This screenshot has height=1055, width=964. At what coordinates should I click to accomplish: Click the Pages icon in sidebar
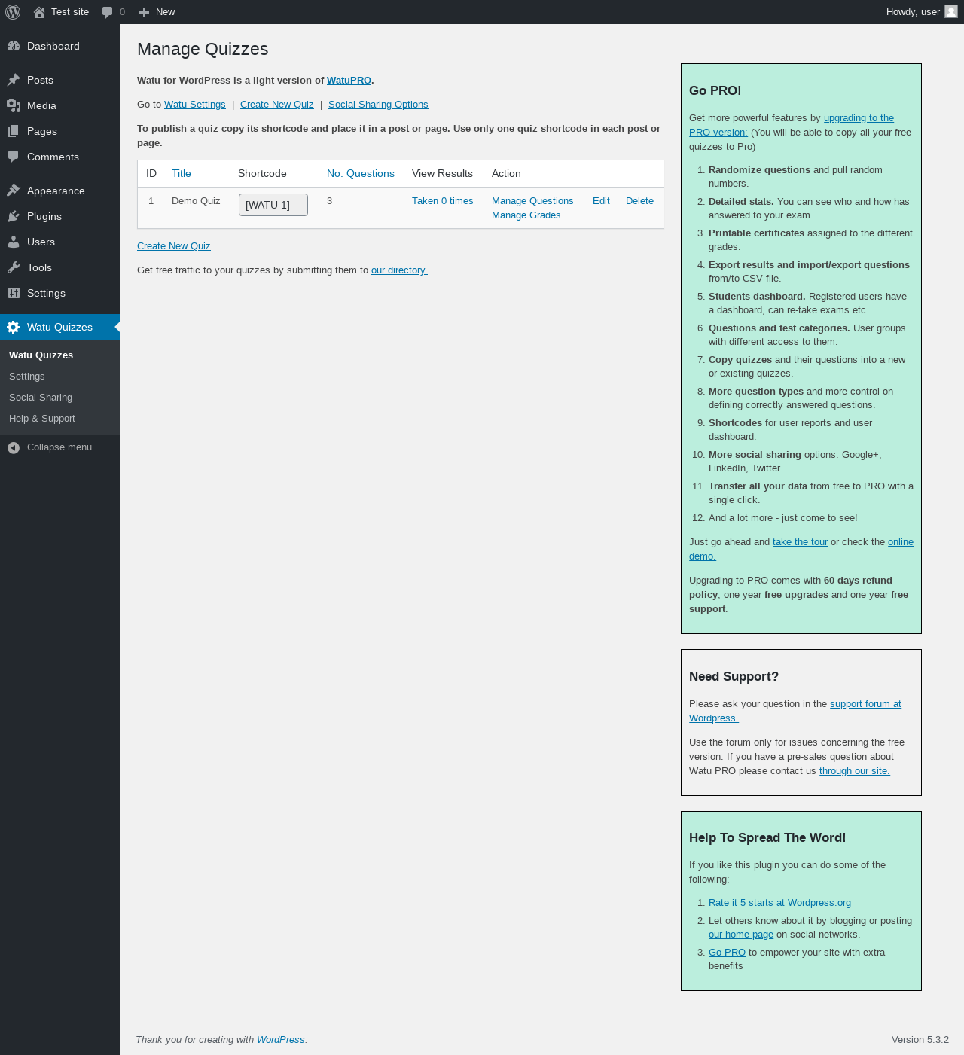click(14, 131)
